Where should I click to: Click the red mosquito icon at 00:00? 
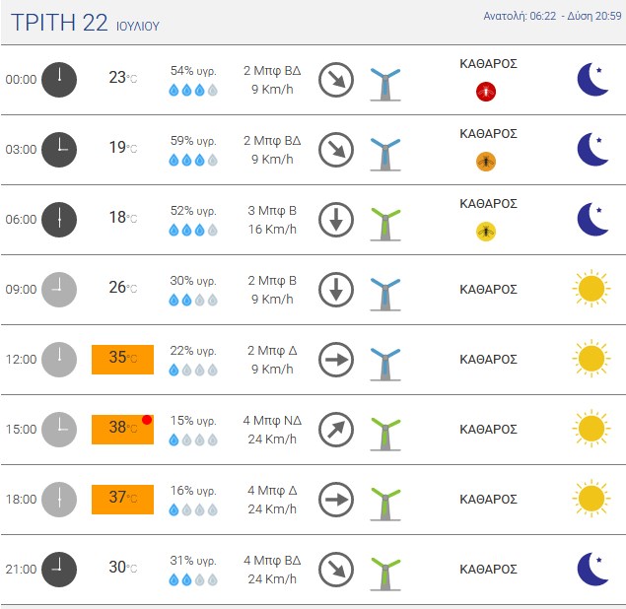tap(486, 92)
